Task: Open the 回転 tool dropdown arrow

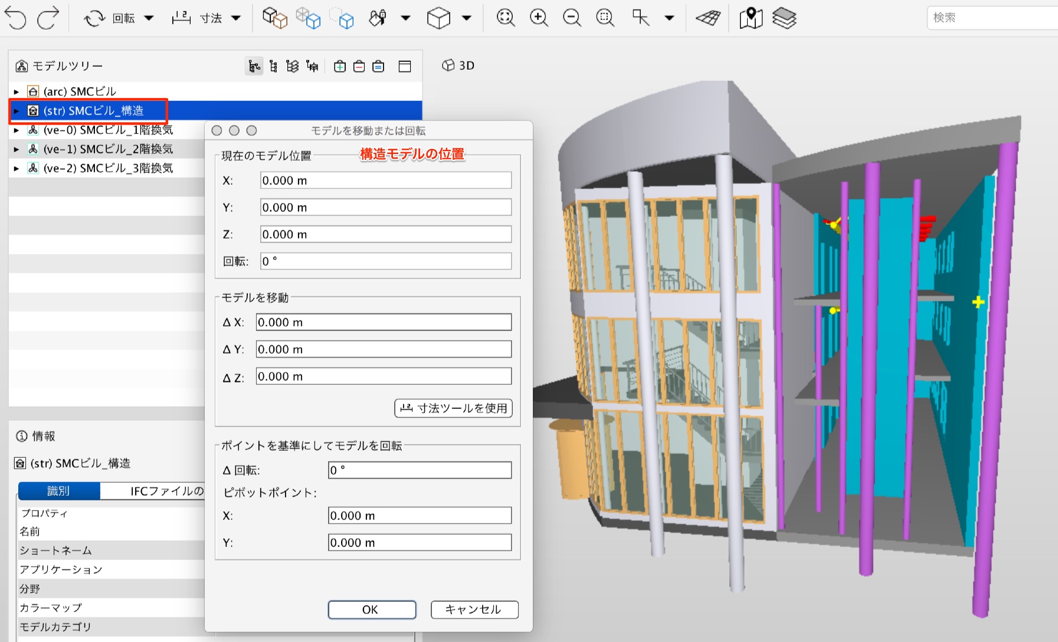Action: 149,18
